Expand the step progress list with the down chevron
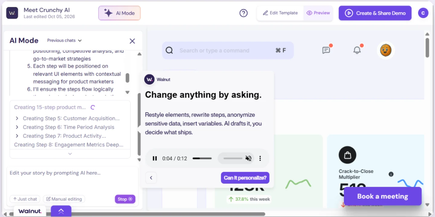Image resolution: width=435 pixels, height=217 pixels. pyautogui.click(x=70, y=154)
